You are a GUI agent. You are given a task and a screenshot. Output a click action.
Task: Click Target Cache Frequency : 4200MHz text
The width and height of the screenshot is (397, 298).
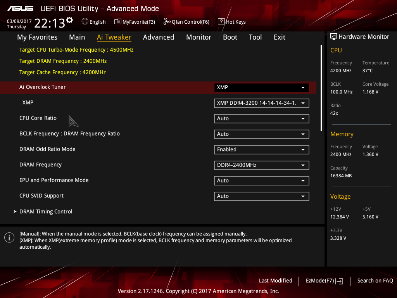pos(62,73)
